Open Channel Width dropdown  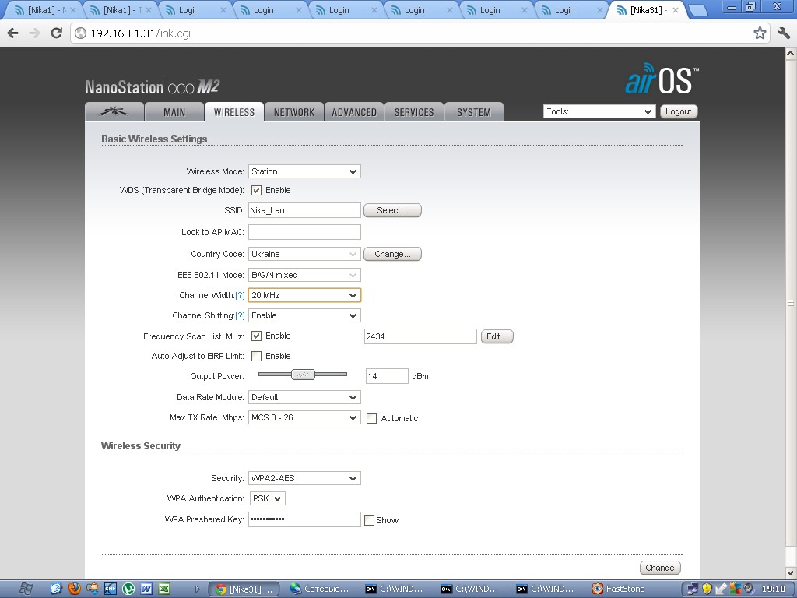coord(304,295)
